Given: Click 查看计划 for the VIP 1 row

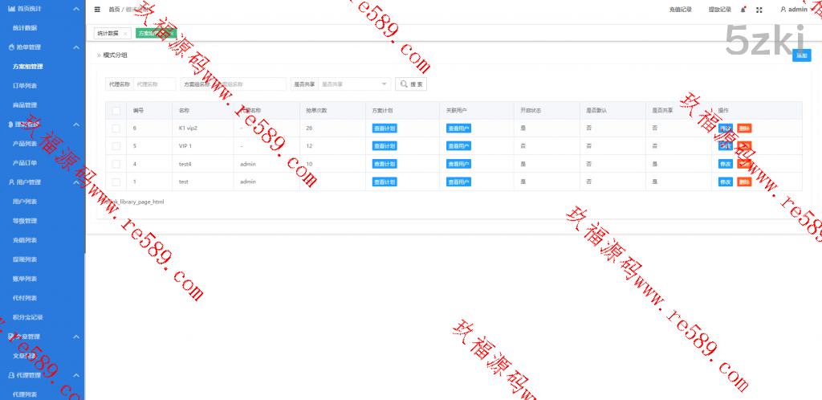Looking at the screenshot, I should (385, 146).
